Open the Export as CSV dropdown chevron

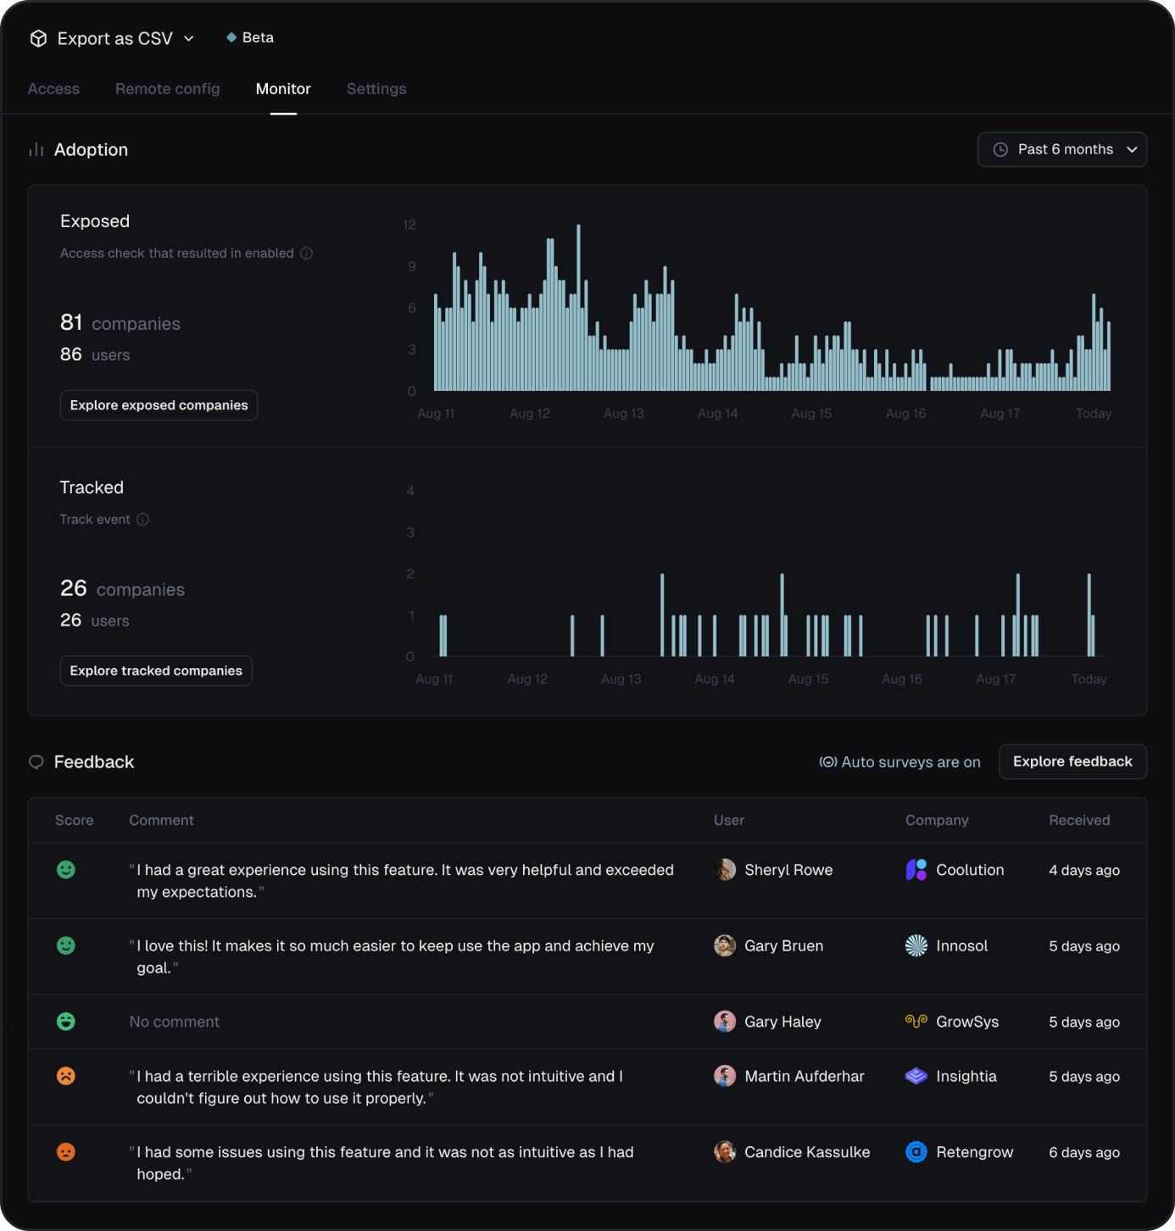tap(189, 38)
